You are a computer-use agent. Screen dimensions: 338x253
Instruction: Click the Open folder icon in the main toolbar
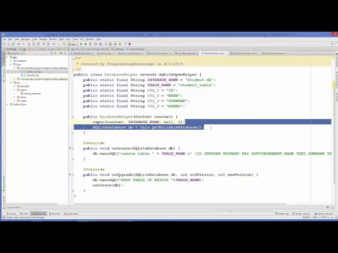[4, 44]
